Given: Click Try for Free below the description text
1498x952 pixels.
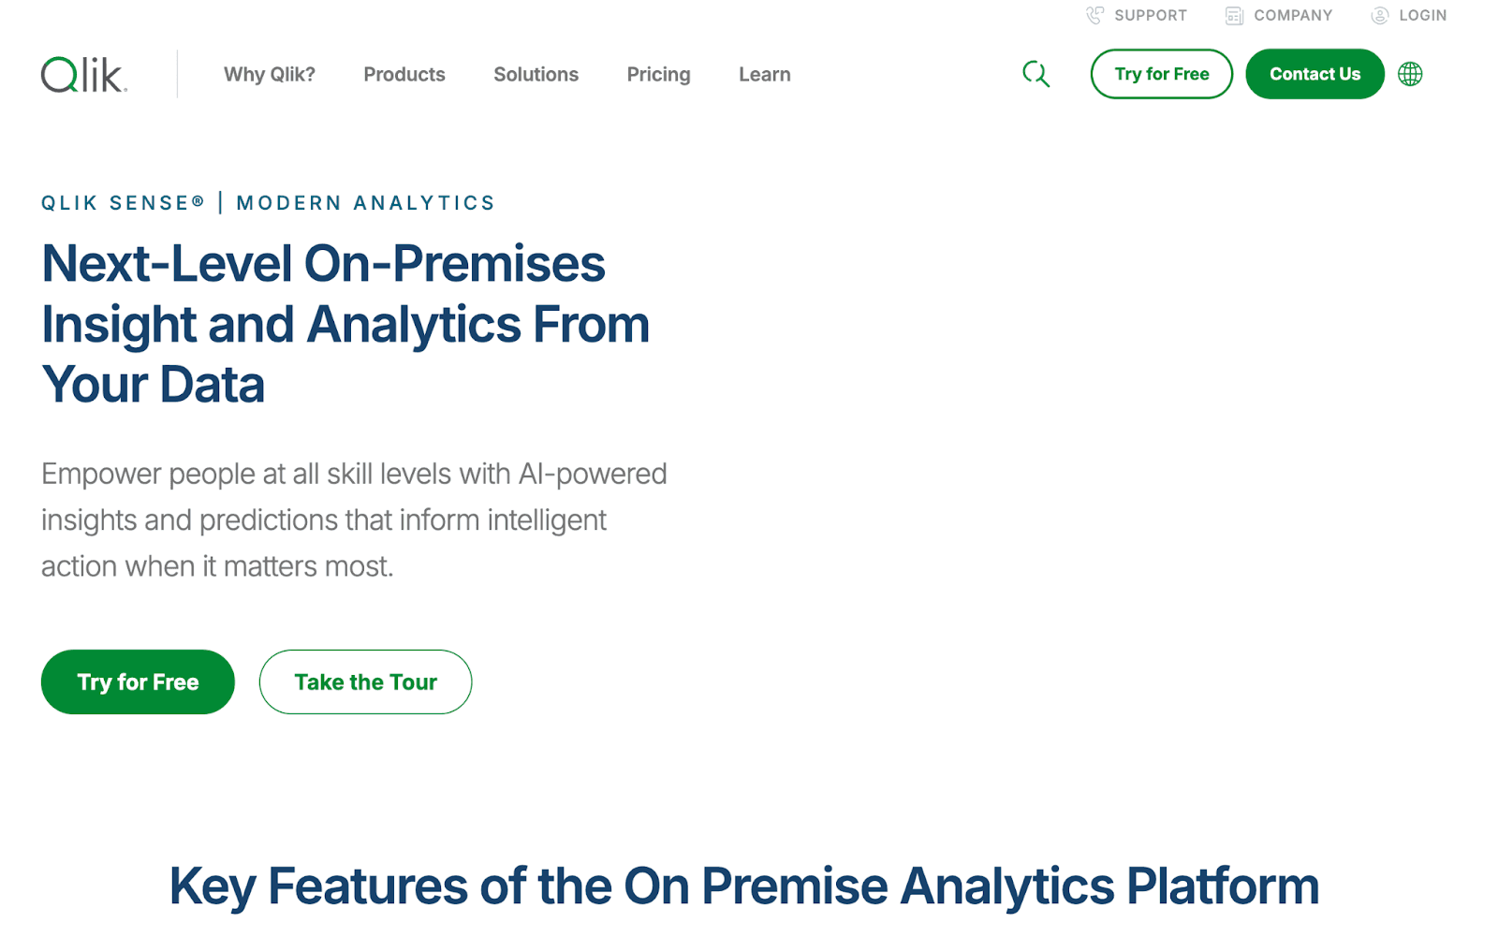Looking at the screenshot, I should click(138, 681).
